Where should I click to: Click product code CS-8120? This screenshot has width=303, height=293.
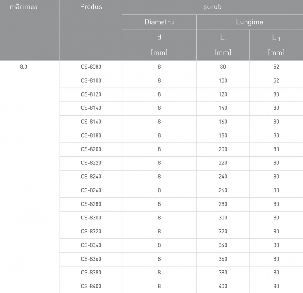click(91, 94)
